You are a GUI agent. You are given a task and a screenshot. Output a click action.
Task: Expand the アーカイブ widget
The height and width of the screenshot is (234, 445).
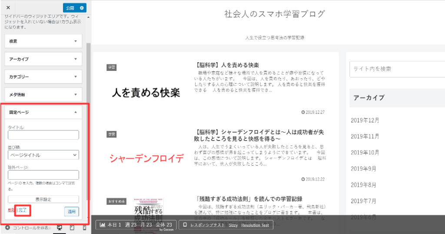tap(43, 59)
